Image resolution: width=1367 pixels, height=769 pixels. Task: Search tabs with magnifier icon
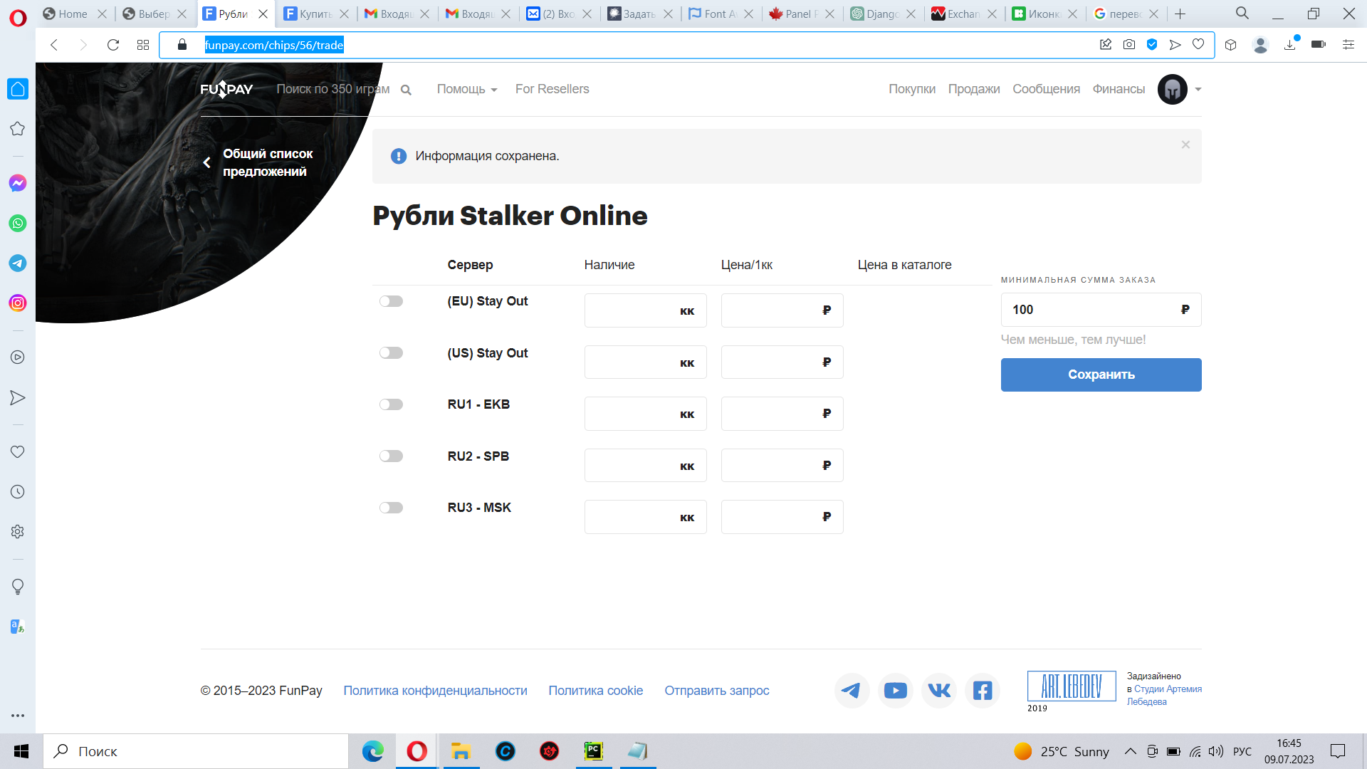1242,14
